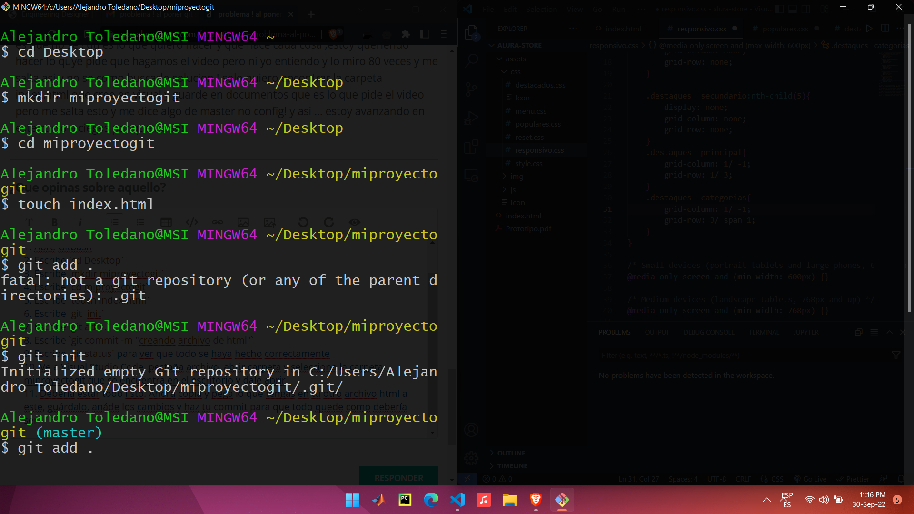The width and height of the screenshot is (914, 514).
Task: Switch to TERMINAL panel tab
Action: [764, 332]
